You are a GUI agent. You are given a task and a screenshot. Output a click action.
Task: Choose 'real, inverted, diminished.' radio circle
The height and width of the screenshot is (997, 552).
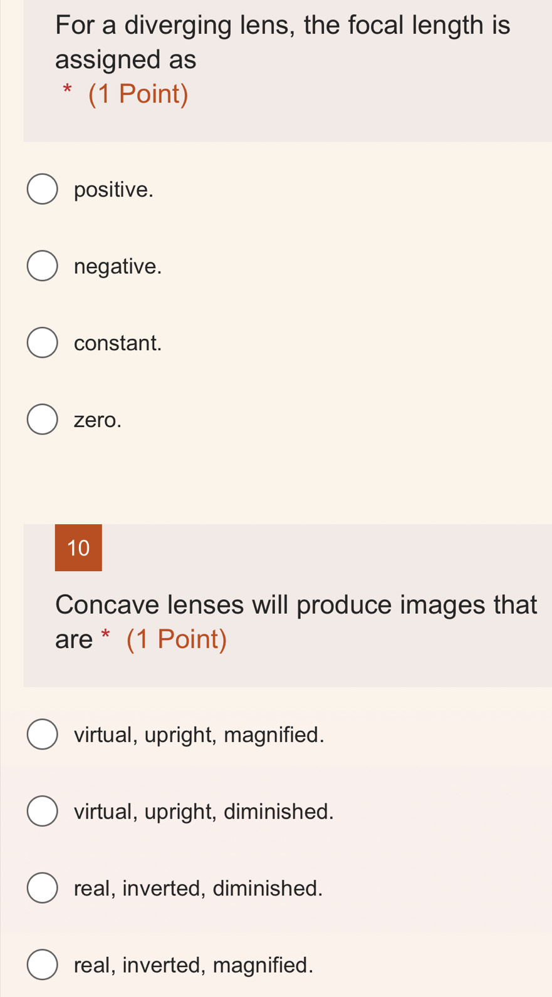pos(43,888)
